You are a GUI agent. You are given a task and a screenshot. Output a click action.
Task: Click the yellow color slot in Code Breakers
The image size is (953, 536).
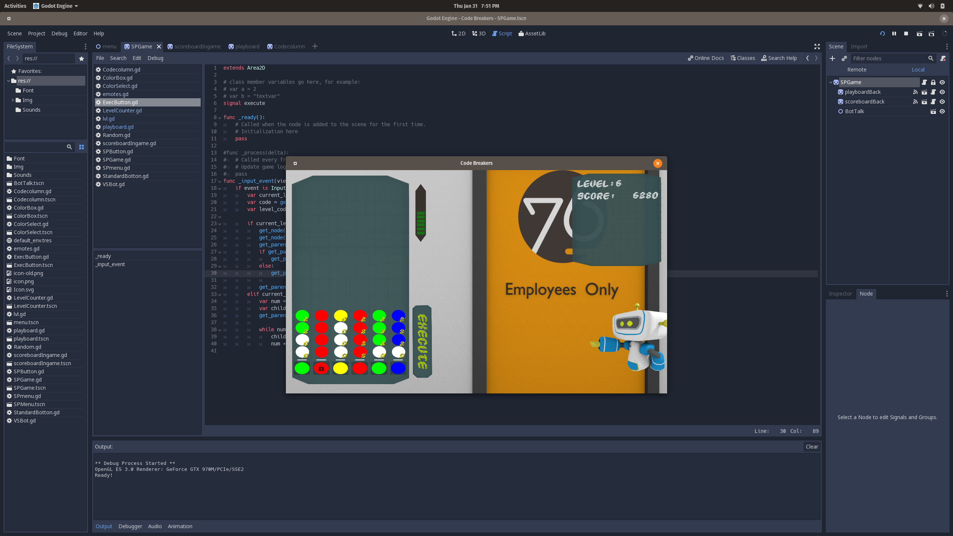340,368
